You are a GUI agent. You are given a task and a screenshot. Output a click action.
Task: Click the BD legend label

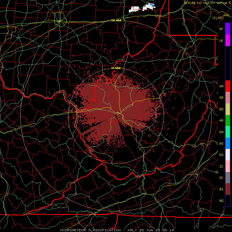(x=221, y=109)
